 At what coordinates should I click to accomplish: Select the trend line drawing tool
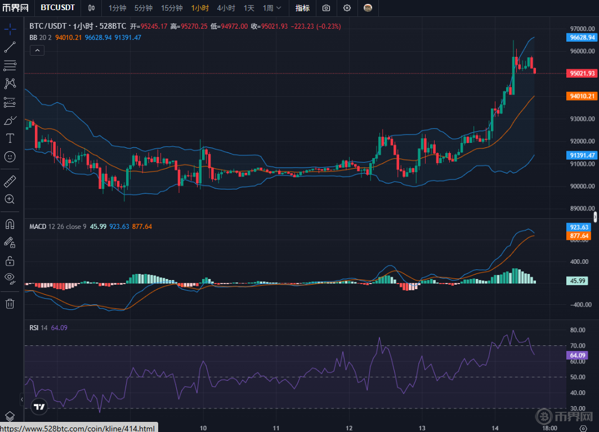click(x=10, y=47)
